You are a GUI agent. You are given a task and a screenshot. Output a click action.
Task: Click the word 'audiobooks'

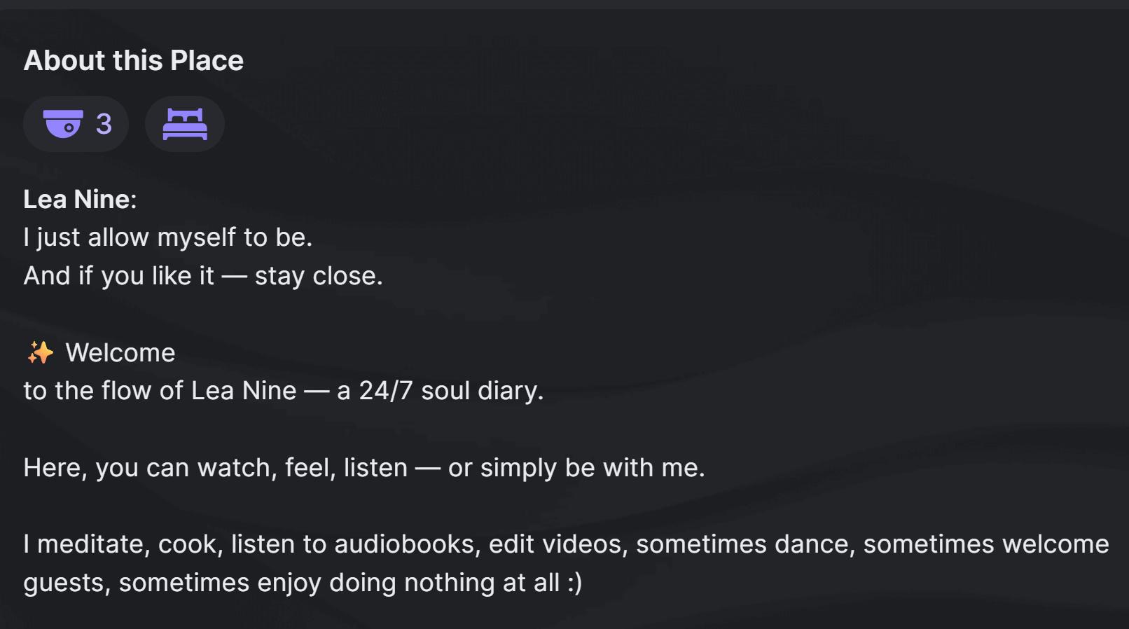[405, 544]
